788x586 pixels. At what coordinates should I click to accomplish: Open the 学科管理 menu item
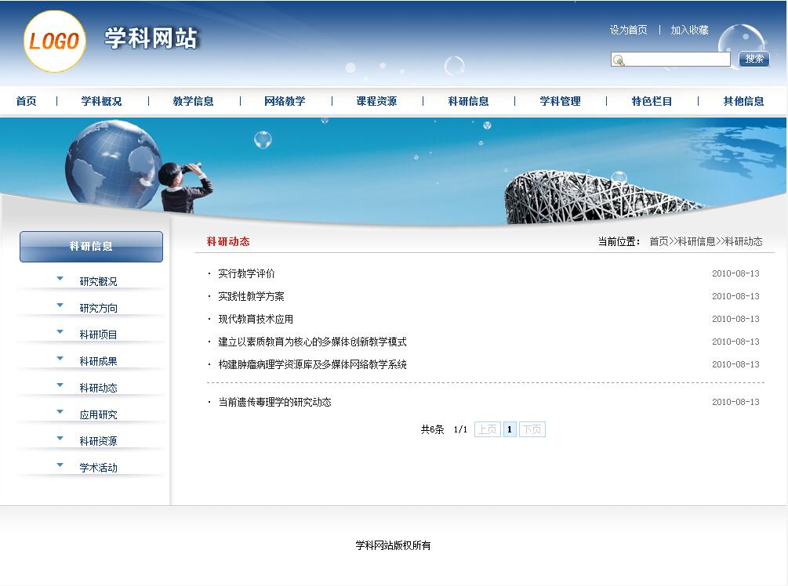point(560,101)
